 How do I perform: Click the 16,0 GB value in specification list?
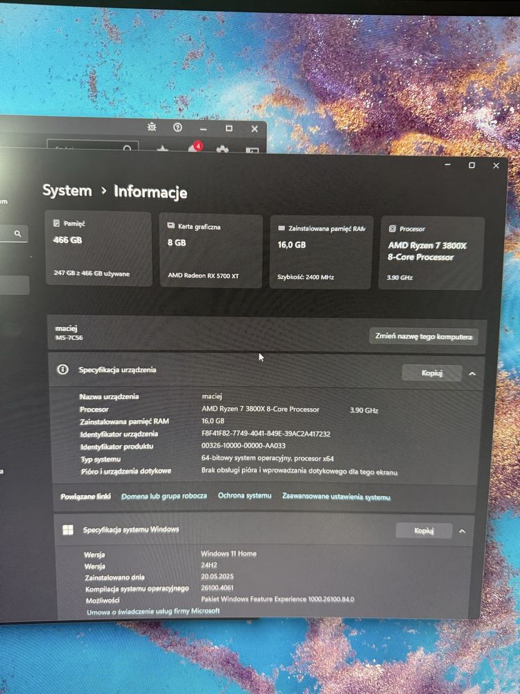[x=213, y=421]
